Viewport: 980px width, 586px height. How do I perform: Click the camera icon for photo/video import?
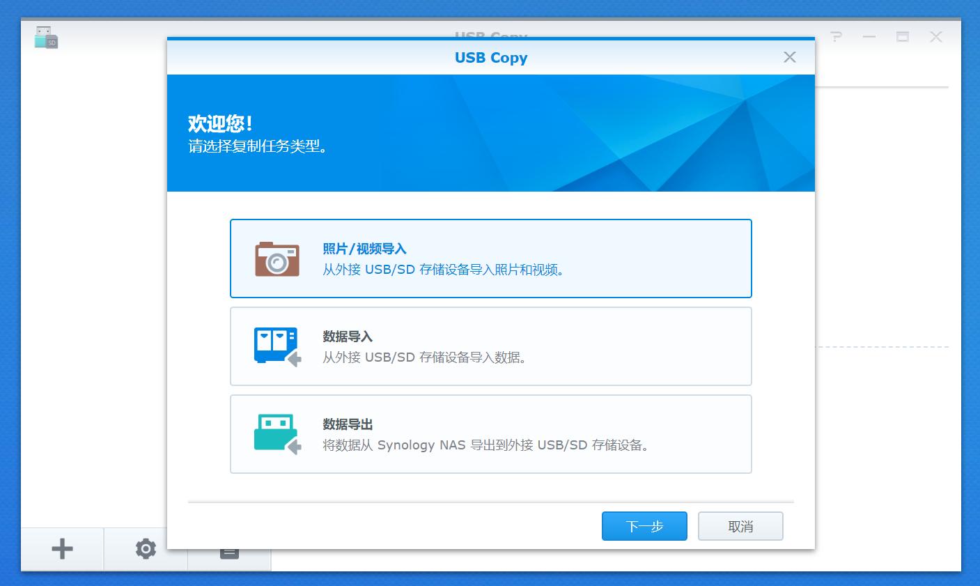tap(277, 259)
